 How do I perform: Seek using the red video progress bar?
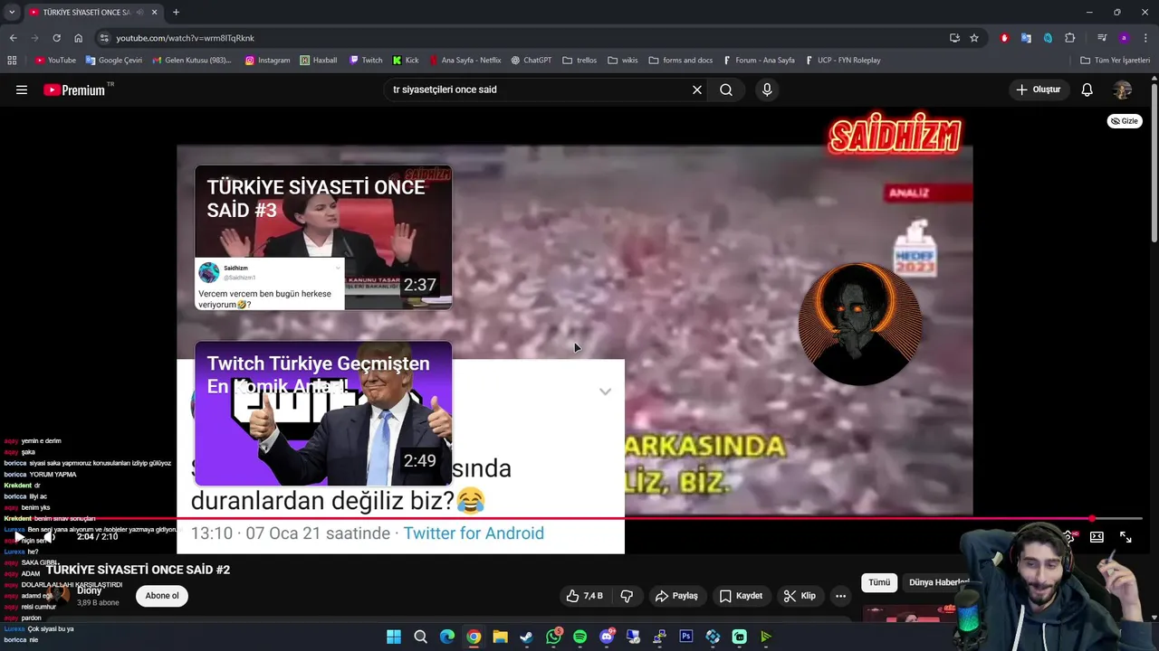click(579, 519)
